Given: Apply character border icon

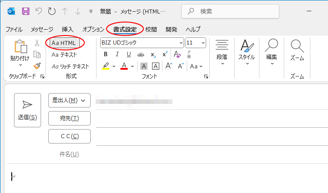Looking at the screenshot, I should coord(155,66).
